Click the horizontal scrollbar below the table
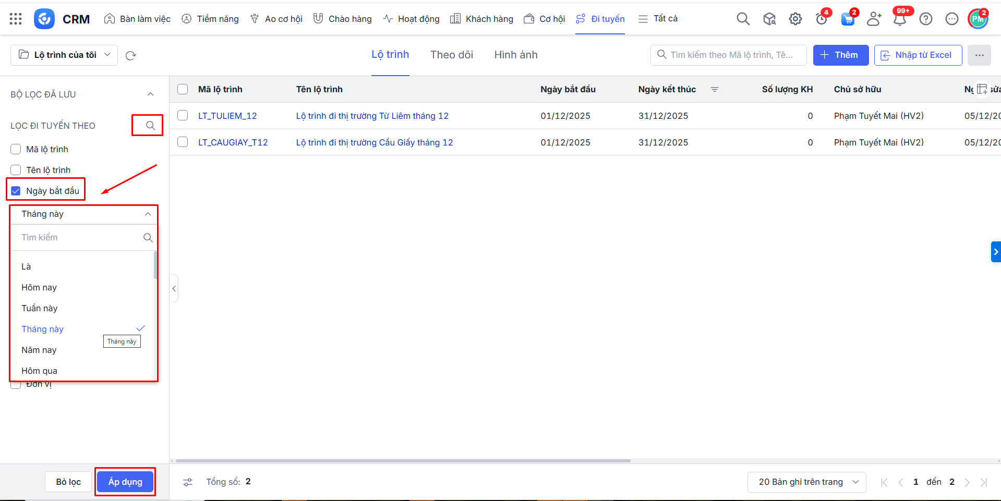 403,461
